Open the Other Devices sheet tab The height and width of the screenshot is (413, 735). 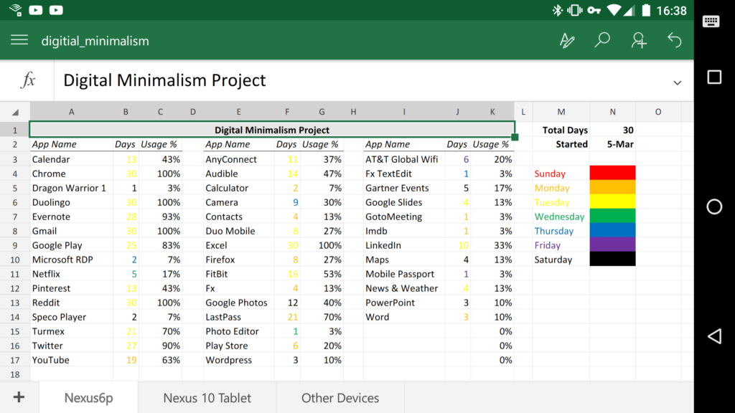[340, 397]
